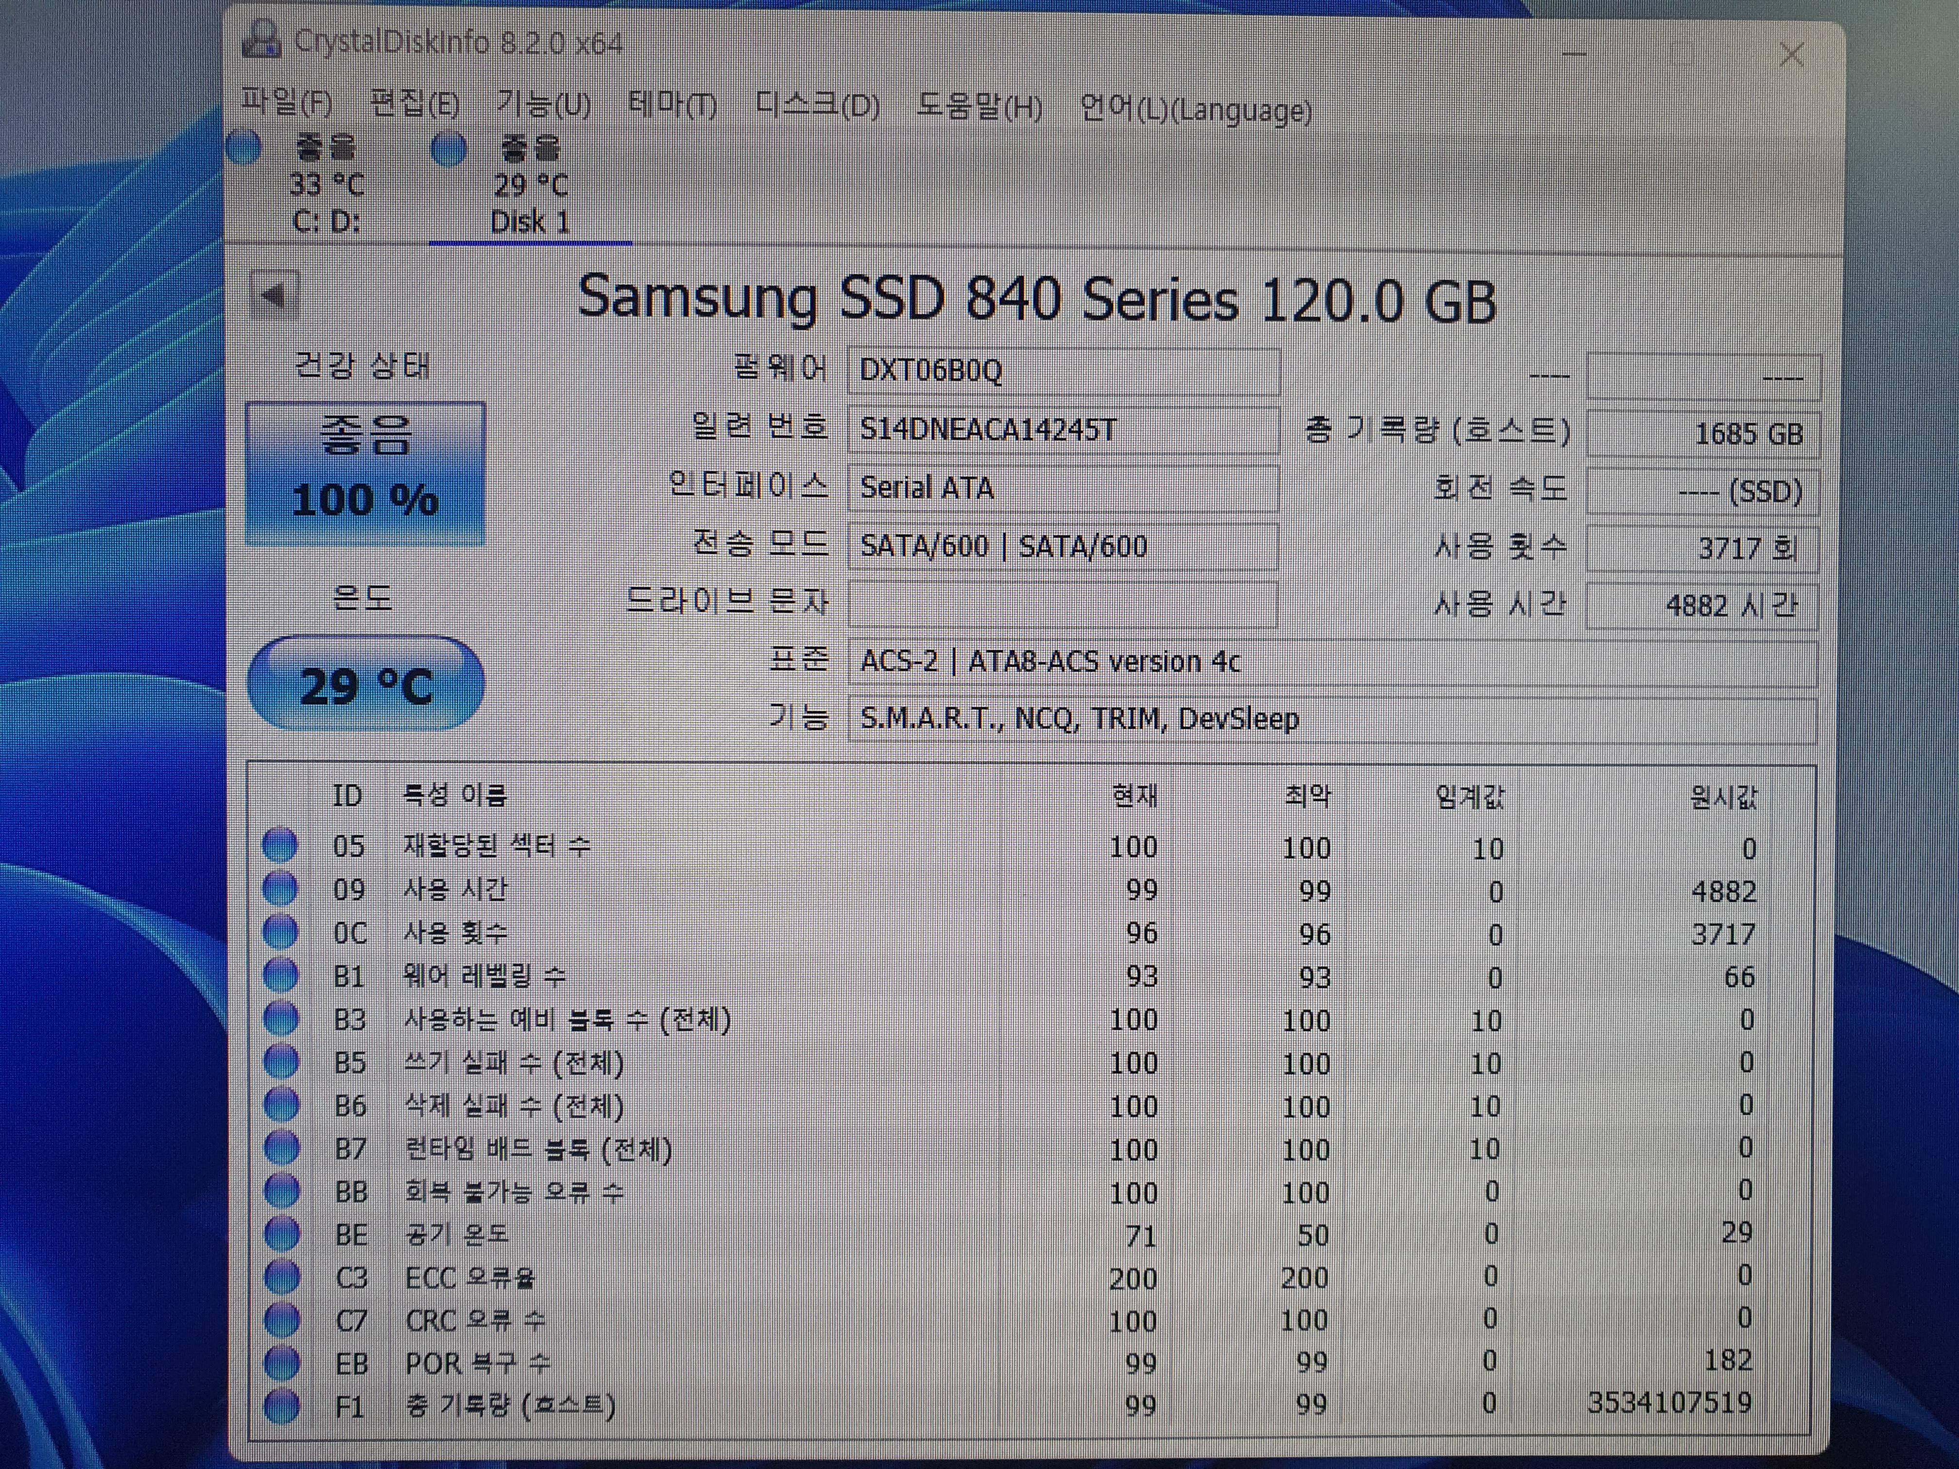The width and height of the screenshot is (1959, 1469).
Task: Select the ECC 오류율 row name
Action: click(470, 1278)
